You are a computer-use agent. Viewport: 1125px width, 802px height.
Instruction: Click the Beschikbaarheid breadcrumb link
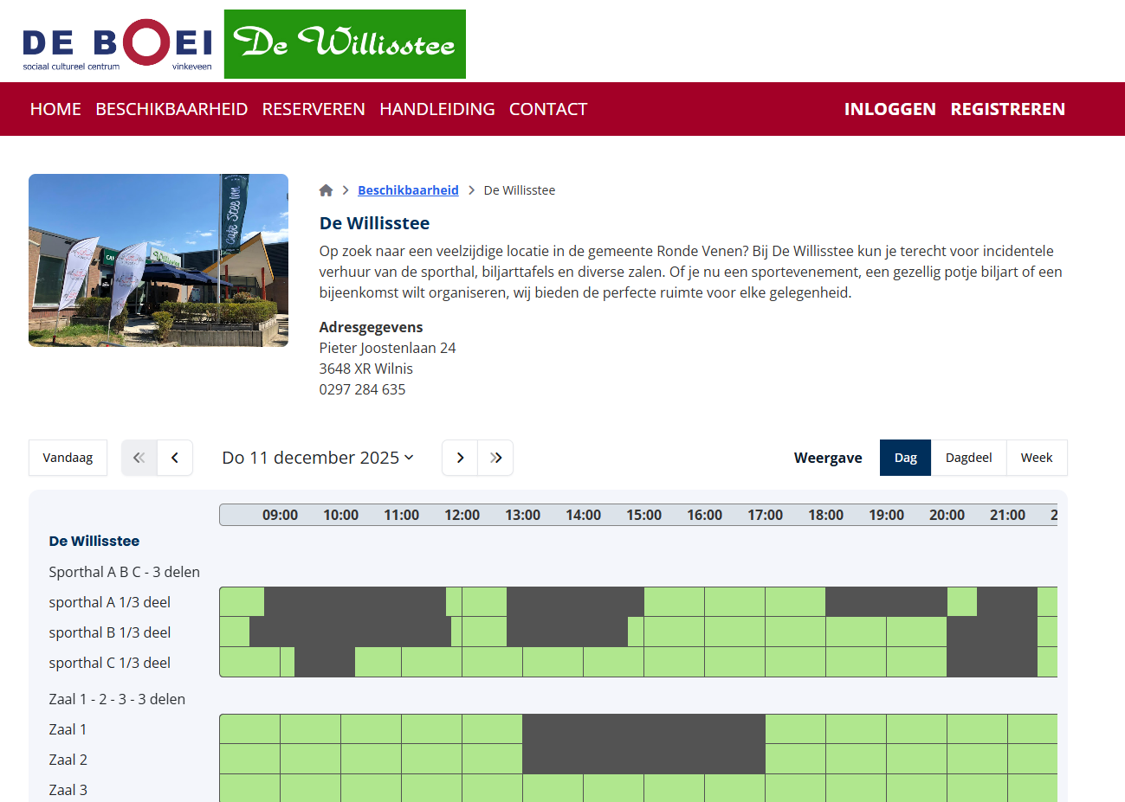(408, 190)
